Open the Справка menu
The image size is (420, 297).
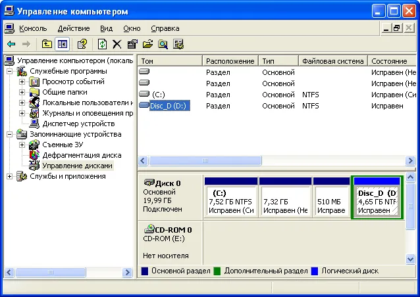[x=165, y=28]
